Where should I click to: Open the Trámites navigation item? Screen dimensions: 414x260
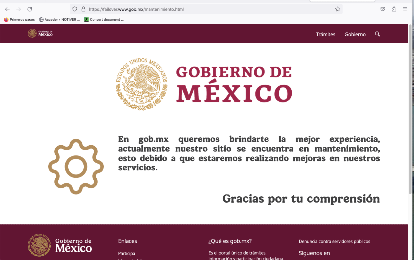click(x=325, y=34)
